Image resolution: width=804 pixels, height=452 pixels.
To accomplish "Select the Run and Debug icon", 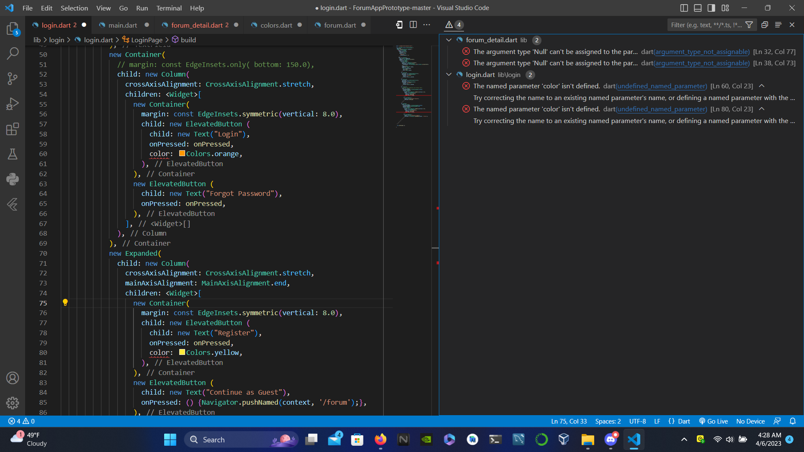I will pyautogui.click(x=13, y=104).
